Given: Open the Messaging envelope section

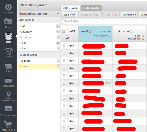Looking at the screenshot, I should point(8,83).
